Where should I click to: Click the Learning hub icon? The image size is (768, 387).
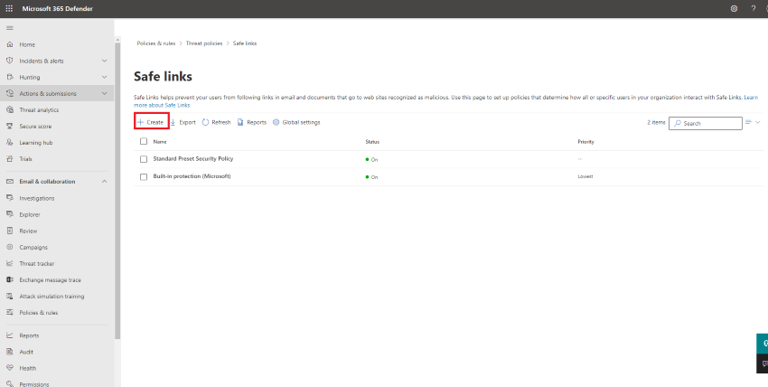9,143
